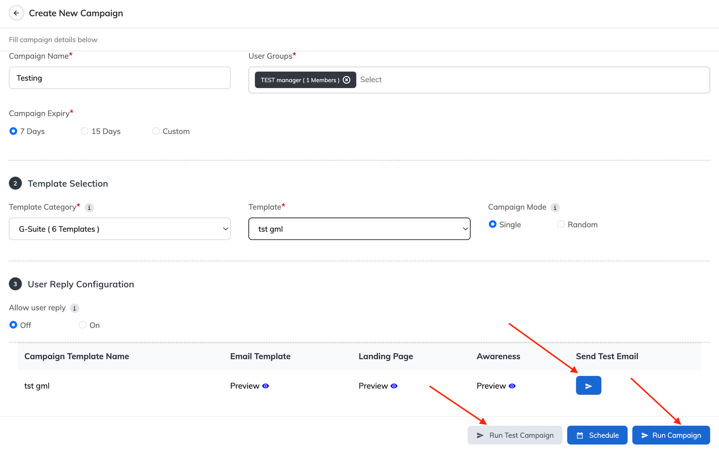Click the Template Selection heading
719x454 pixels.
[x=68, y=184]
